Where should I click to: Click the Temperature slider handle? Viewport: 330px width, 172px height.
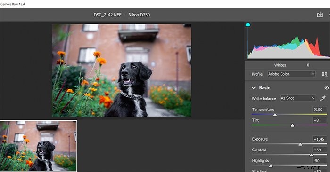click(x=275, y=115)
